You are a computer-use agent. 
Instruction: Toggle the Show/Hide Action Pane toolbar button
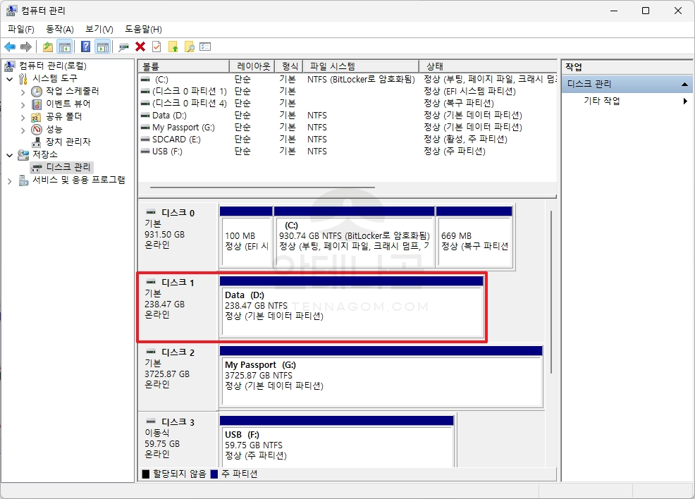tap(102, 47)
